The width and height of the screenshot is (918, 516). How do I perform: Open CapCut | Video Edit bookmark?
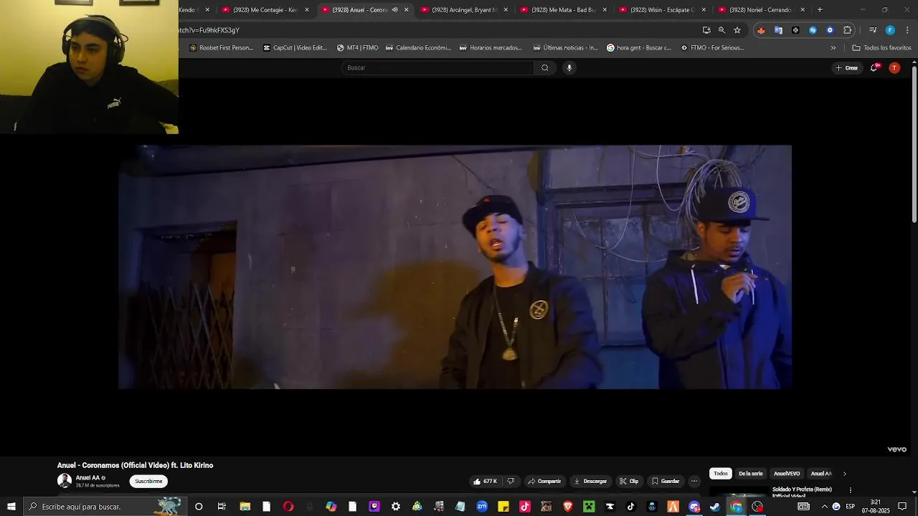[294, 48]
